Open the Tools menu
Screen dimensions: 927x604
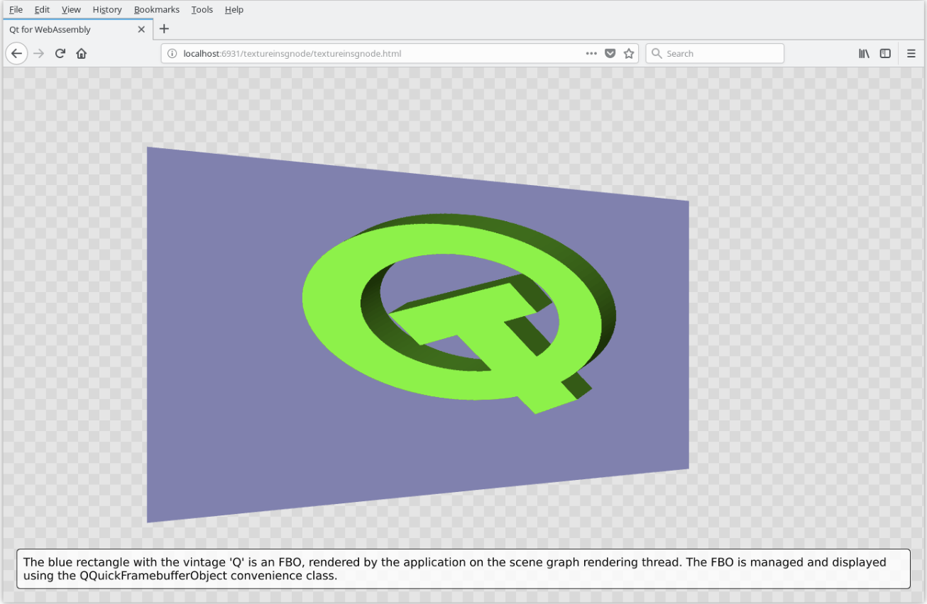pyautogui.click(x=202, y=9)
